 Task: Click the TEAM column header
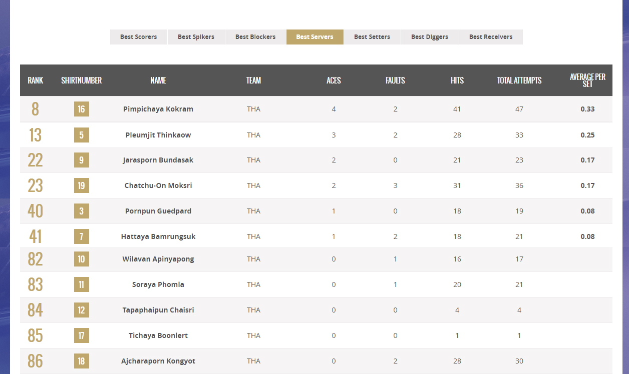[x=254, y=80]
